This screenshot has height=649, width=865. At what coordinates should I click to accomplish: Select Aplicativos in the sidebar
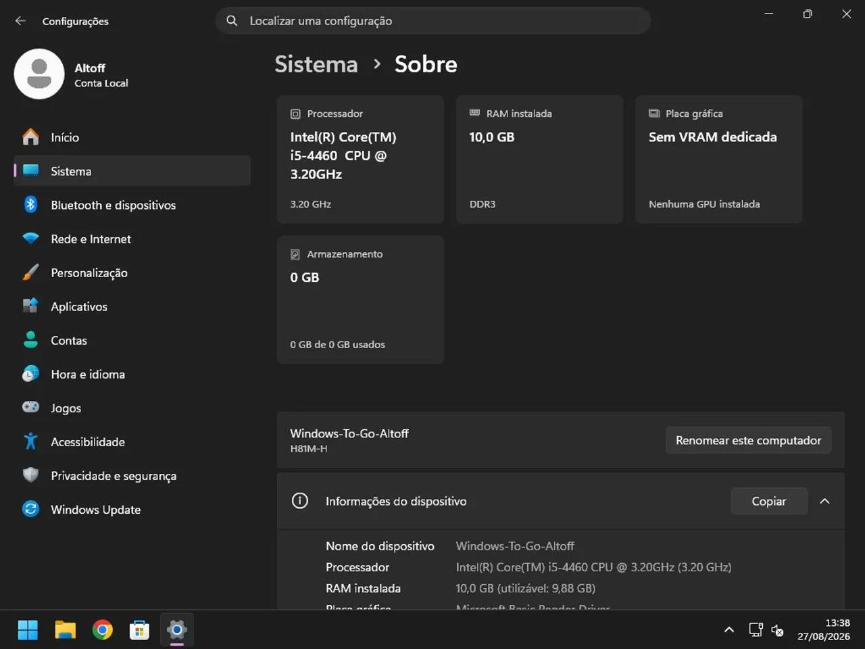click(132, 306)
